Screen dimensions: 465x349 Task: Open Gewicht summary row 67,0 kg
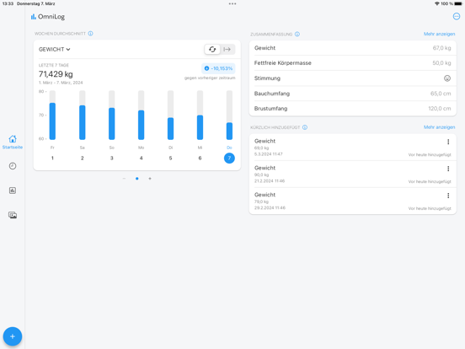(x=353, y=48)
